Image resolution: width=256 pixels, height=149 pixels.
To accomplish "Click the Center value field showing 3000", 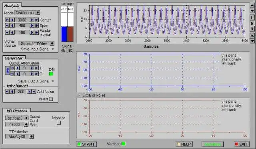I will (x=22, y=20).
